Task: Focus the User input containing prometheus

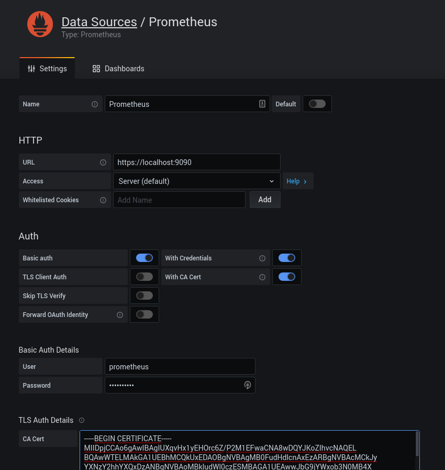Action: coord(180,366)
